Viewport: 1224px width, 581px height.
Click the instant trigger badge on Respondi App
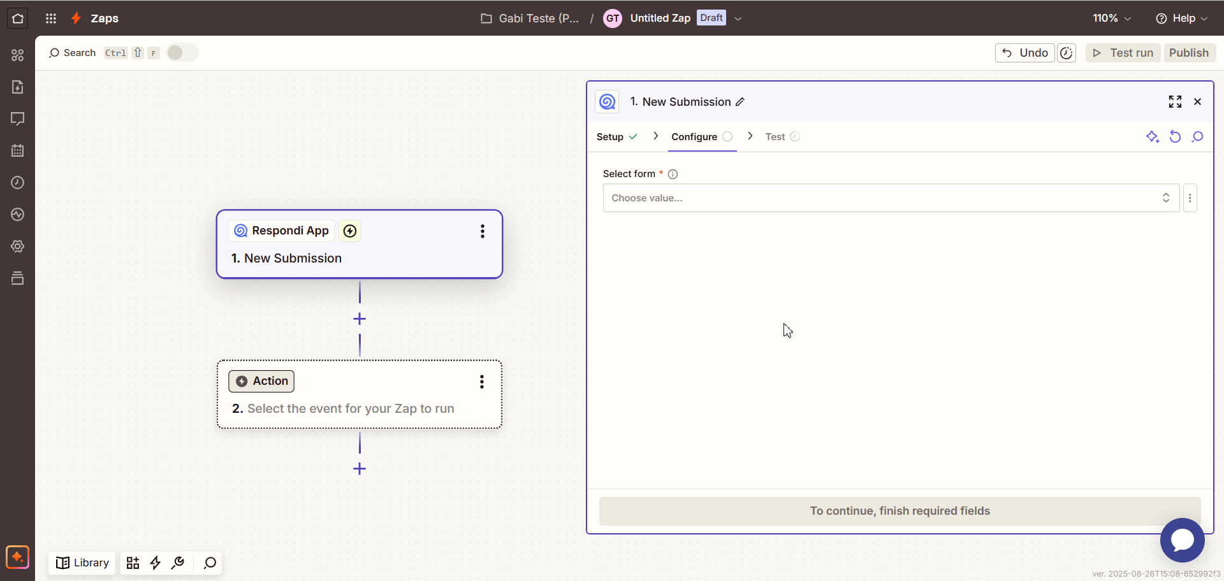pyautogui.click(x=350, y=231)
